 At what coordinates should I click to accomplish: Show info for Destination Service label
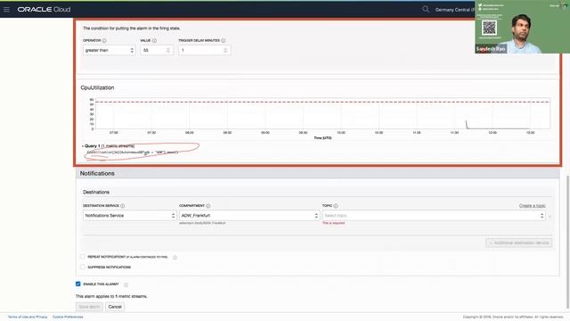pos(123,206)
